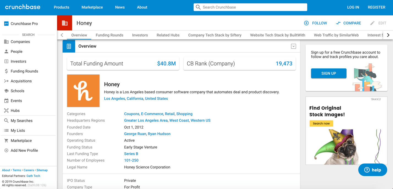393x189 pixels.
Task: Switch to the Funding Rounds tab
Action: (x=109, y=35)
